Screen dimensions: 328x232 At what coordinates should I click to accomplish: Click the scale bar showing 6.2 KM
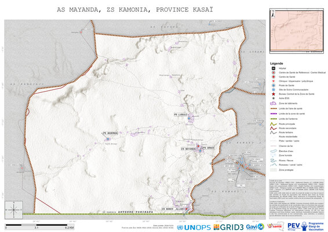click(39, 227)
